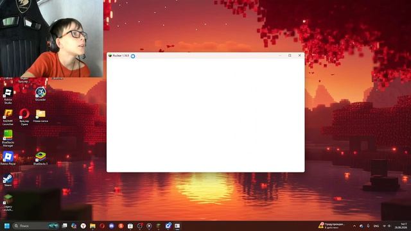Click the grass block taskbar icon
The height and width of the screenshot is (231, 411).
[x=159, y=226]
